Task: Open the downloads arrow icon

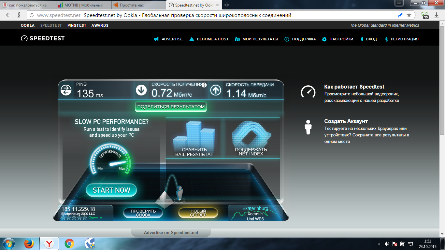Action: click(x=437, y=15)
